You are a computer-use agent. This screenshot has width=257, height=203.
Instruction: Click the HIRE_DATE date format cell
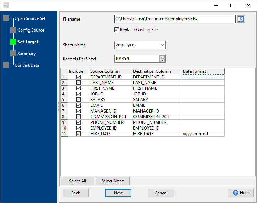pos(203,134)
